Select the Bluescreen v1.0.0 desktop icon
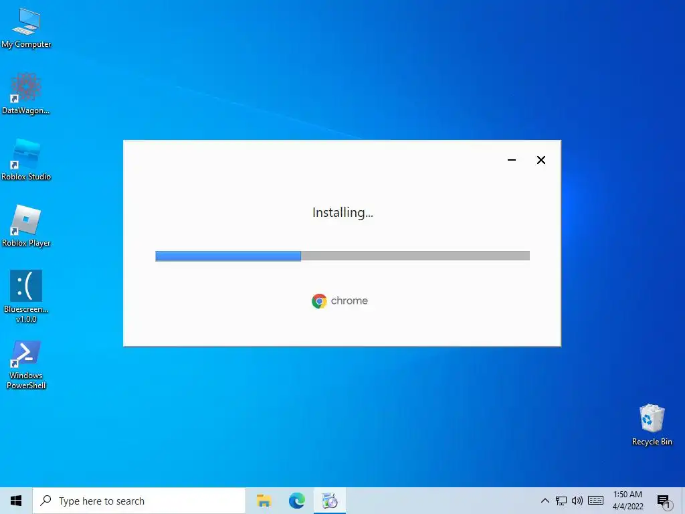The height and width of the screenshot is (514, 685). (26, 296)
